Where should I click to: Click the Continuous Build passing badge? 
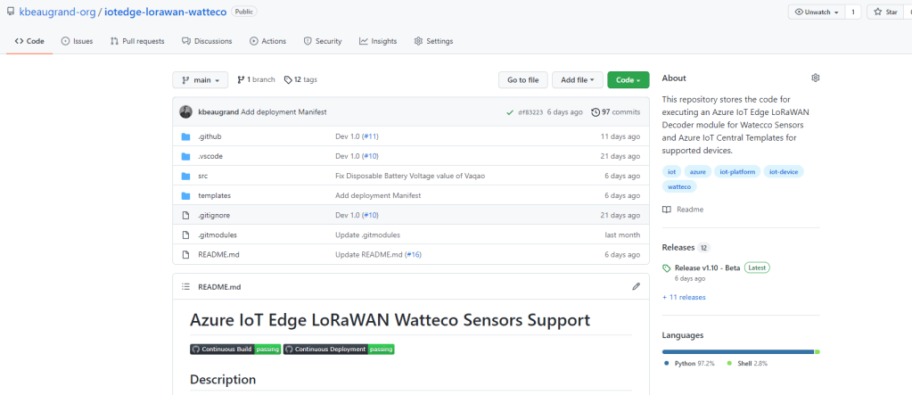click(x=235, y=350)
